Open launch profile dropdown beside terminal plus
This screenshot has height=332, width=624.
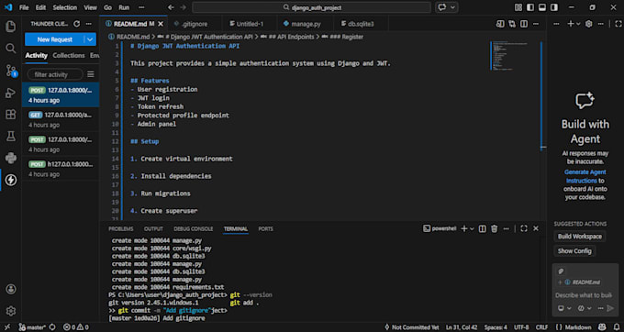pyautogui.click(x=472, y=228)
